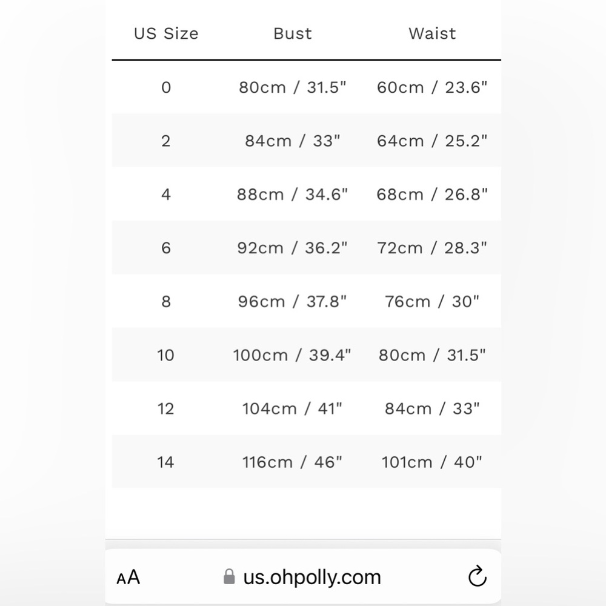This screenshot has width=606, height=606.
Task: Tap the reload page icon
Action: 478,576
